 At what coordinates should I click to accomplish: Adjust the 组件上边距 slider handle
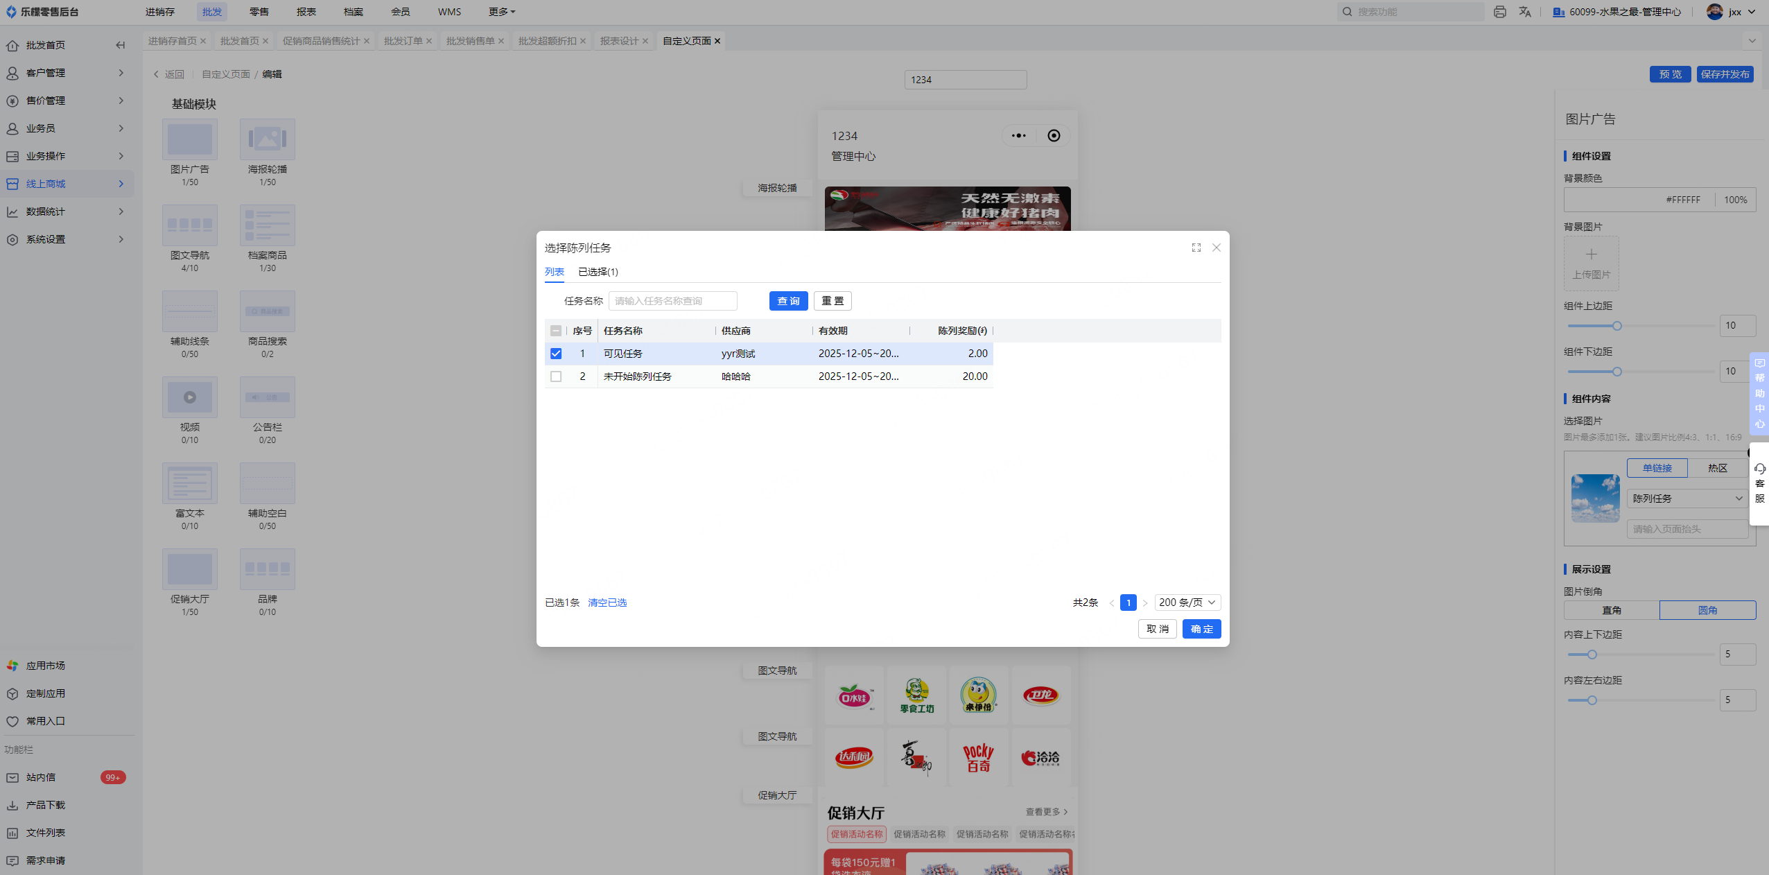pos(1617,326)
